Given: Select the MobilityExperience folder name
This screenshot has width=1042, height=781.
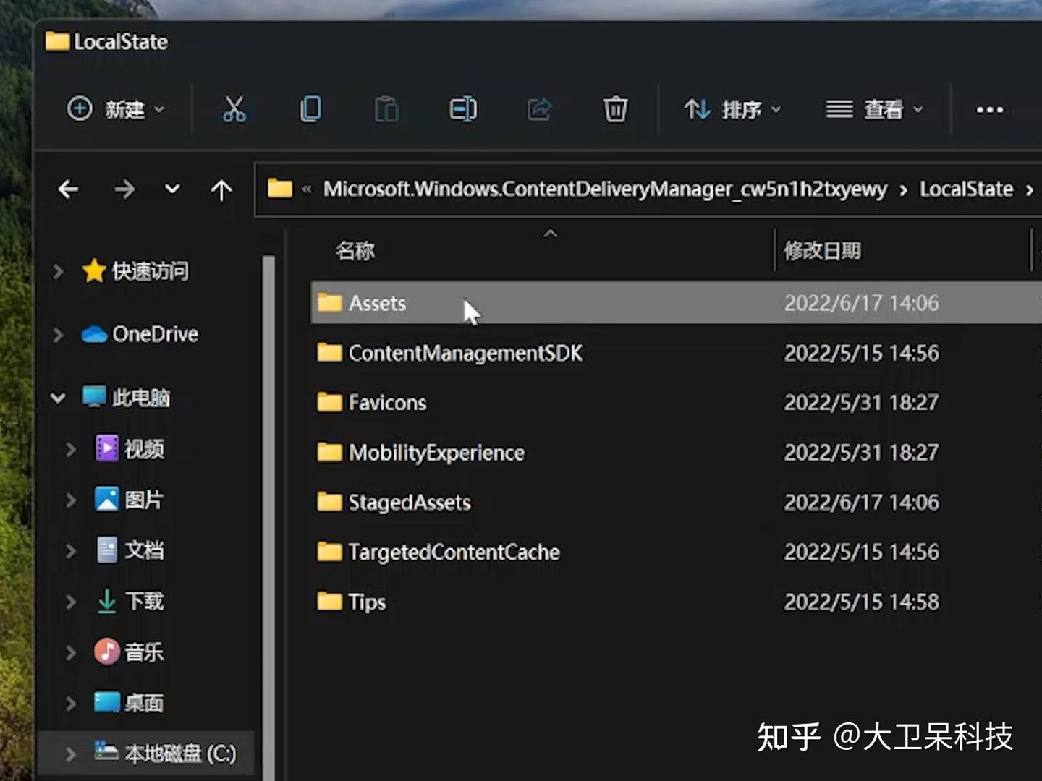Looking at the screenshot, I should coord(436,453).
